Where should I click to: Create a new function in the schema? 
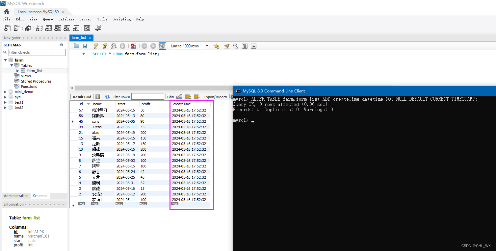tap(76, 28)
